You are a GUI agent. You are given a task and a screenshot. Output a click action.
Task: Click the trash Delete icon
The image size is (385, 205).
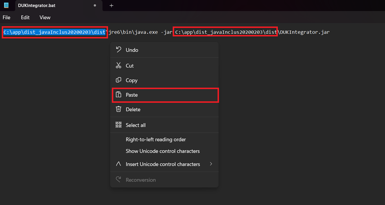coord(118,109)
